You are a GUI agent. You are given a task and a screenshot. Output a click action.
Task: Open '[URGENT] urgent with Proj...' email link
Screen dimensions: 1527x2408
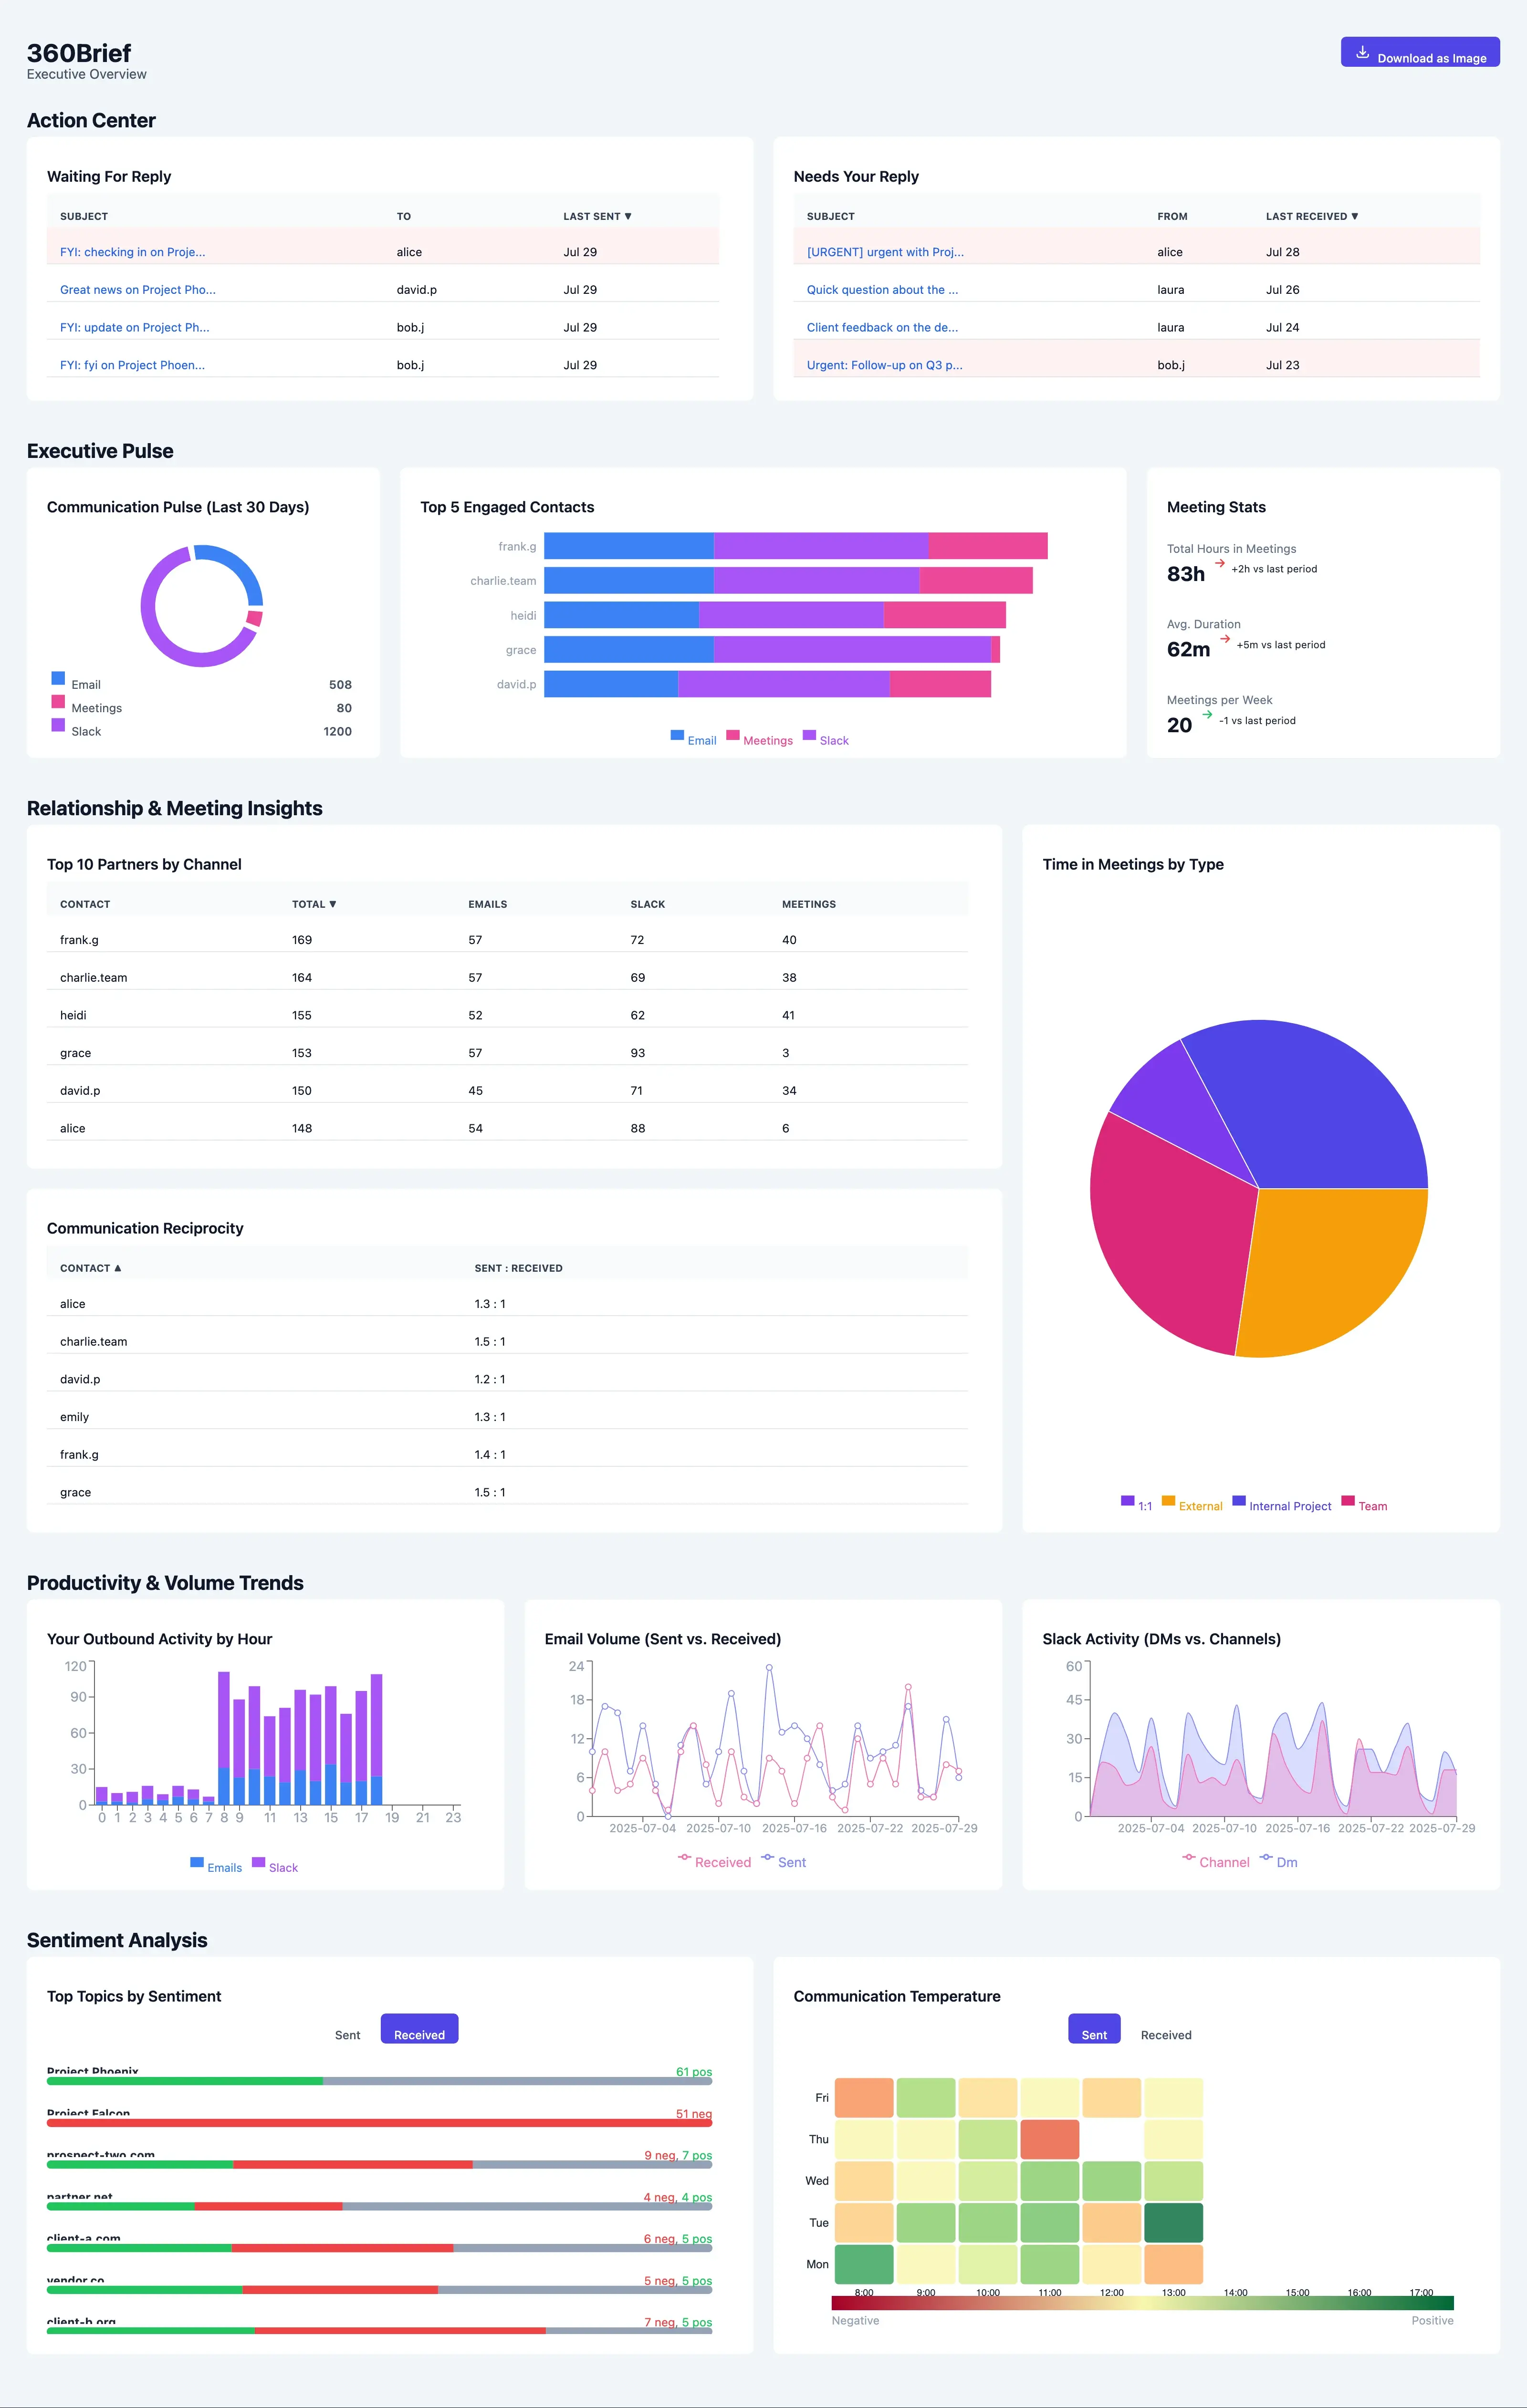(x=885, y=252)
